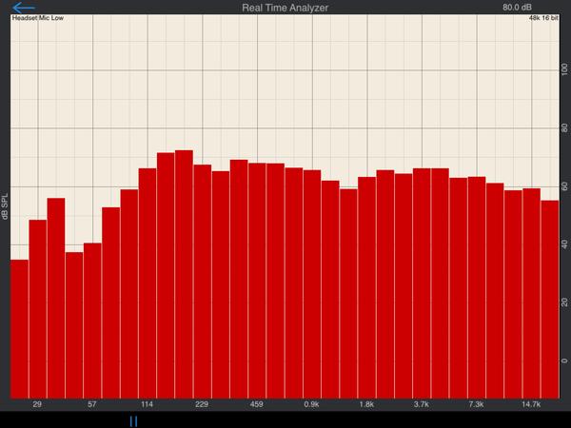
Task: Click the 60 dB scale value
Action: (x=564, y=186)
